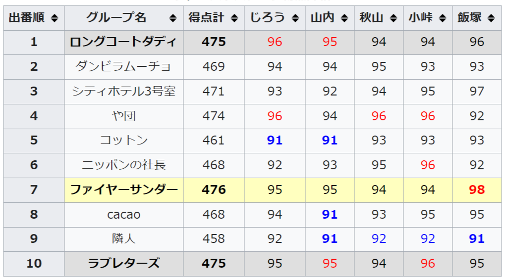Select the ラブレターズ group name

point(124,264)
